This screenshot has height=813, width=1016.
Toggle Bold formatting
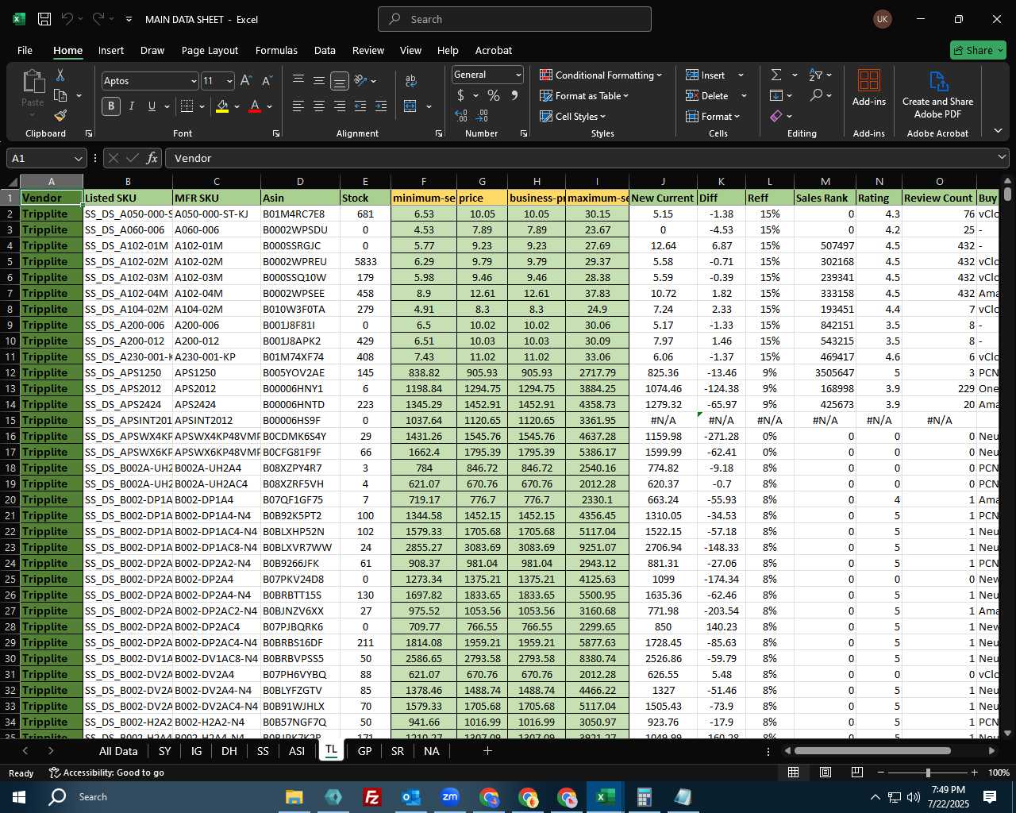(x=111, y=106)
